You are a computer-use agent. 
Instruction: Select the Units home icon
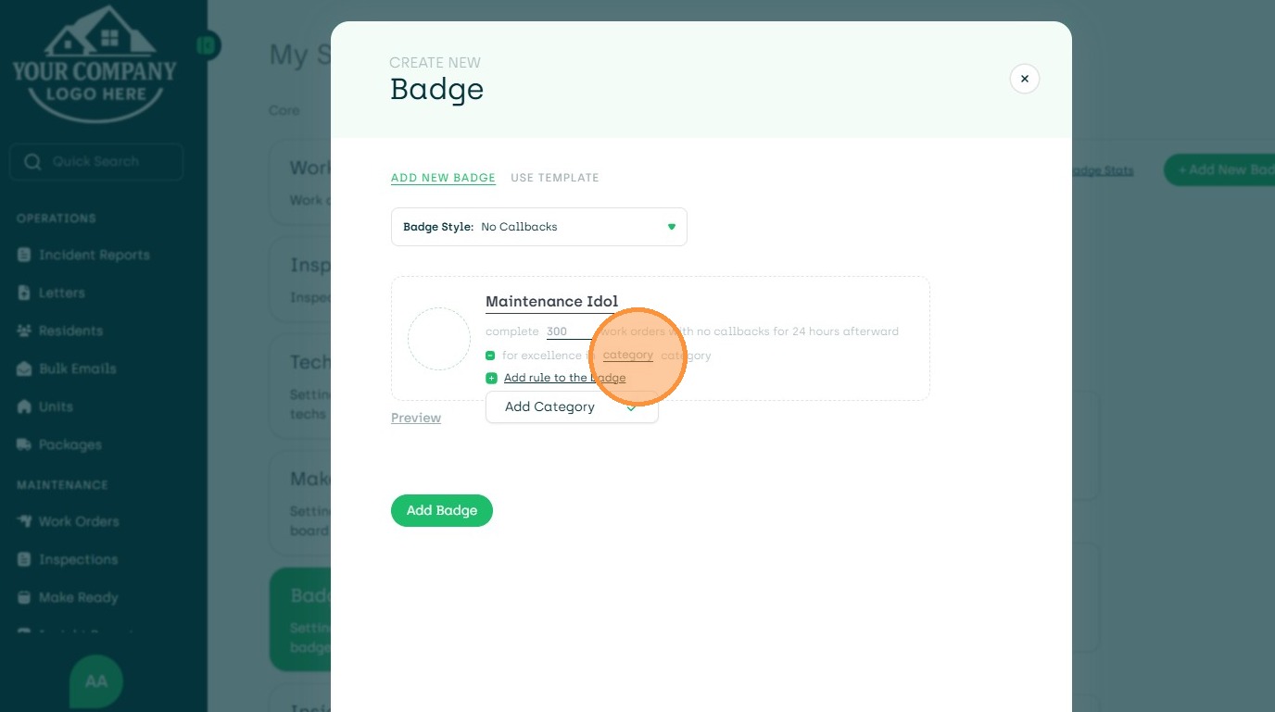pyautogui.click(x=25, y=406)
